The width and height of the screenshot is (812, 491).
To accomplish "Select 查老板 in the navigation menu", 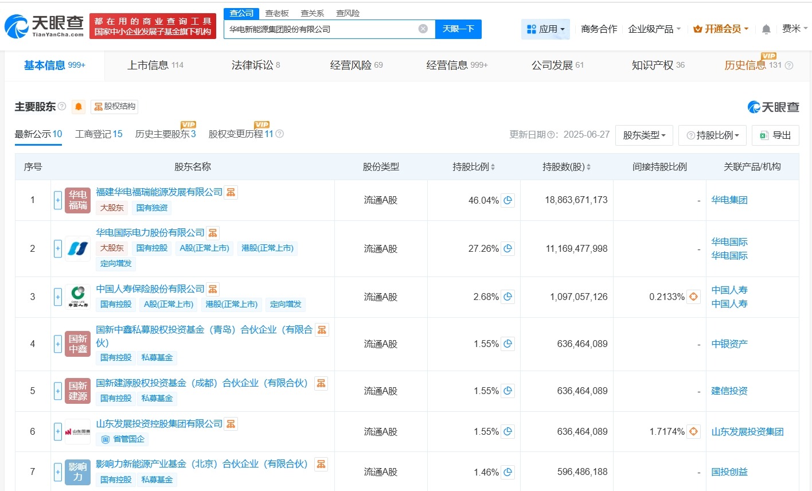I will click(x=278, y=13).
